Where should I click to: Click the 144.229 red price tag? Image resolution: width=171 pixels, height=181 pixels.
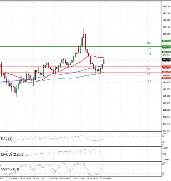coord(166,78)
